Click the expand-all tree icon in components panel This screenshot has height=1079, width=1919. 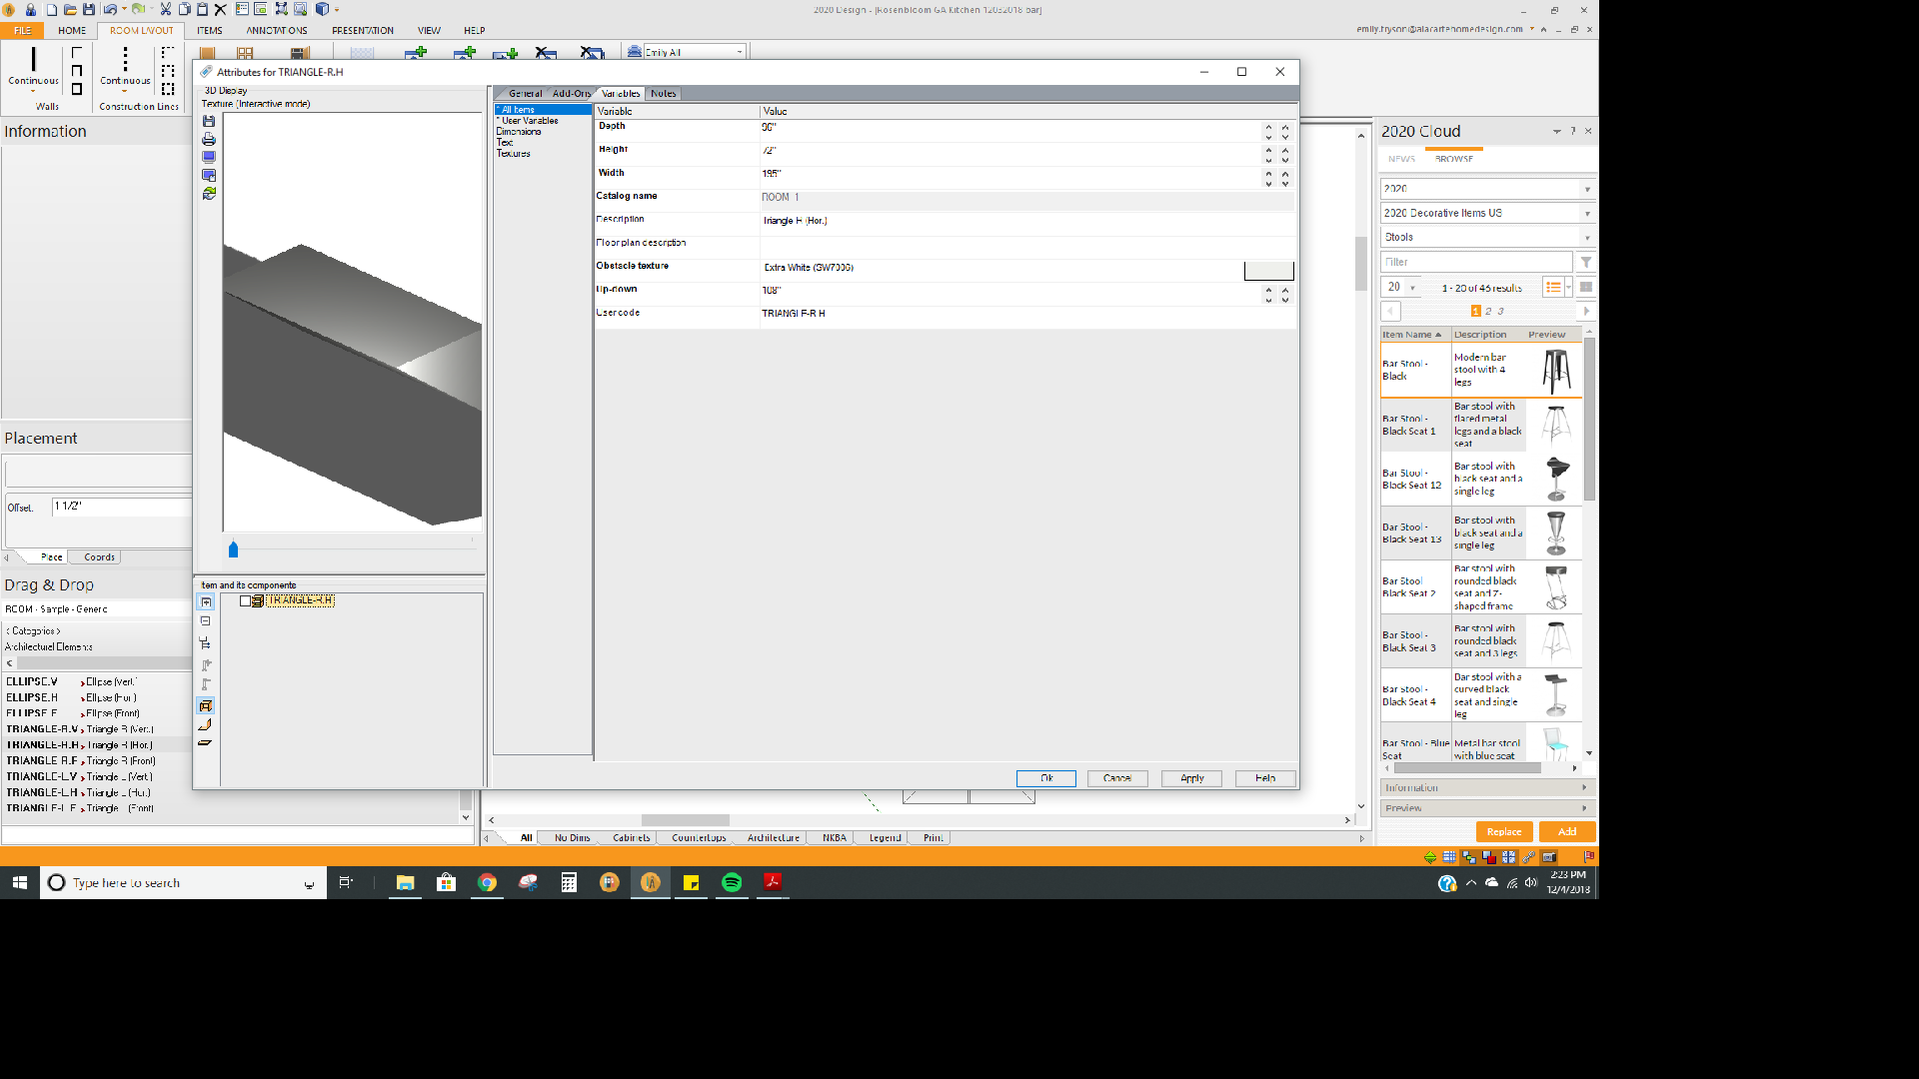[x=206, y=602]
